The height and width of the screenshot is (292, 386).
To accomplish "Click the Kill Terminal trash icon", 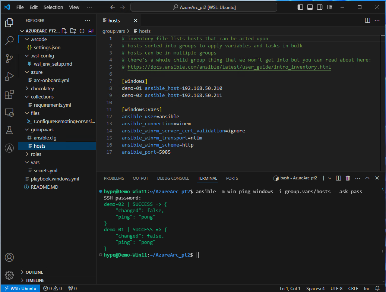I will point(348,178).
